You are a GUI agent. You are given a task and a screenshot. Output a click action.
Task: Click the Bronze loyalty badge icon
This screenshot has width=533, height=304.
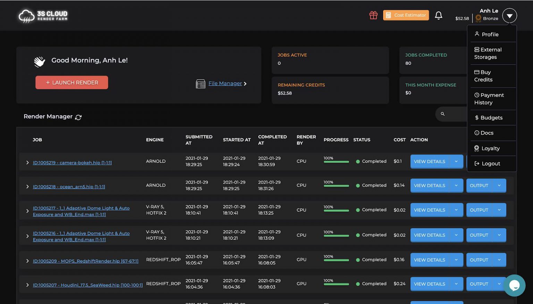click(478, 18)
